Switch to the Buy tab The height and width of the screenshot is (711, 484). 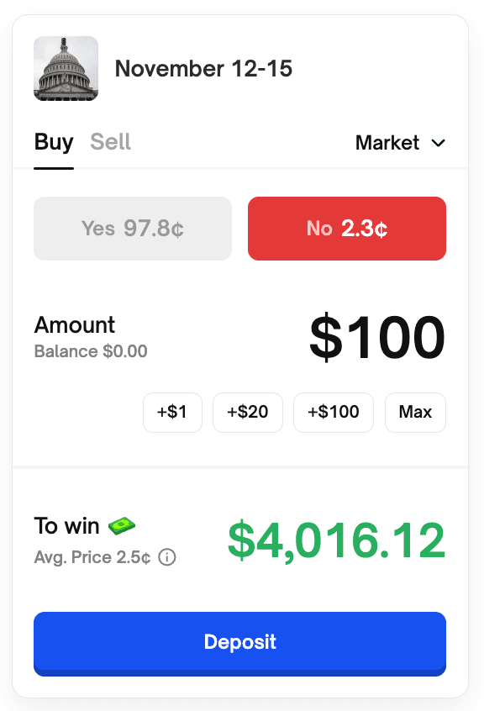click(x=54, y=142)
